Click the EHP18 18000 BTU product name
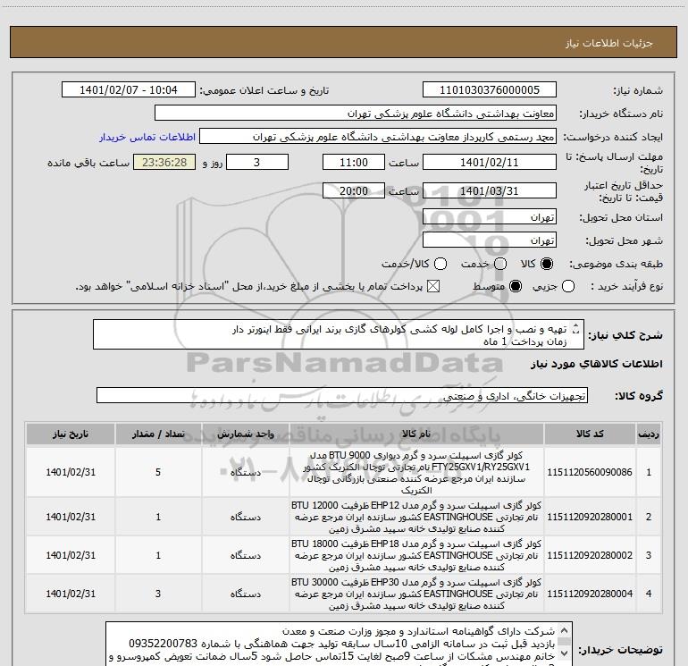This screenshot has width=688, height=666. [x=416, y=555]
